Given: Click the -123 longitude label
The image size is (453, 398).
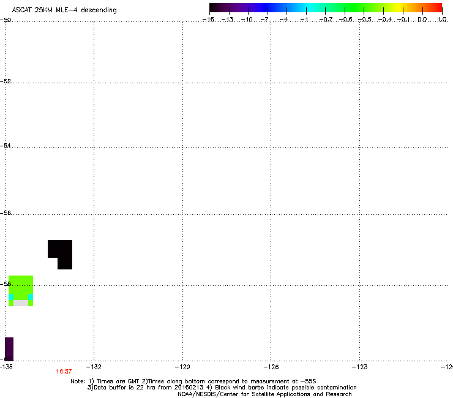Looking at the screenshot, I should (360, 367).
